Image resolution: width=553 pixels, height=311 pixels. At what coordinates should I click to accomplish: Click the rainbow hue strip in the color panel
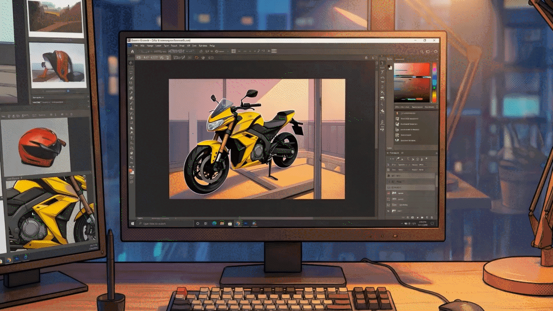[434, 83]
